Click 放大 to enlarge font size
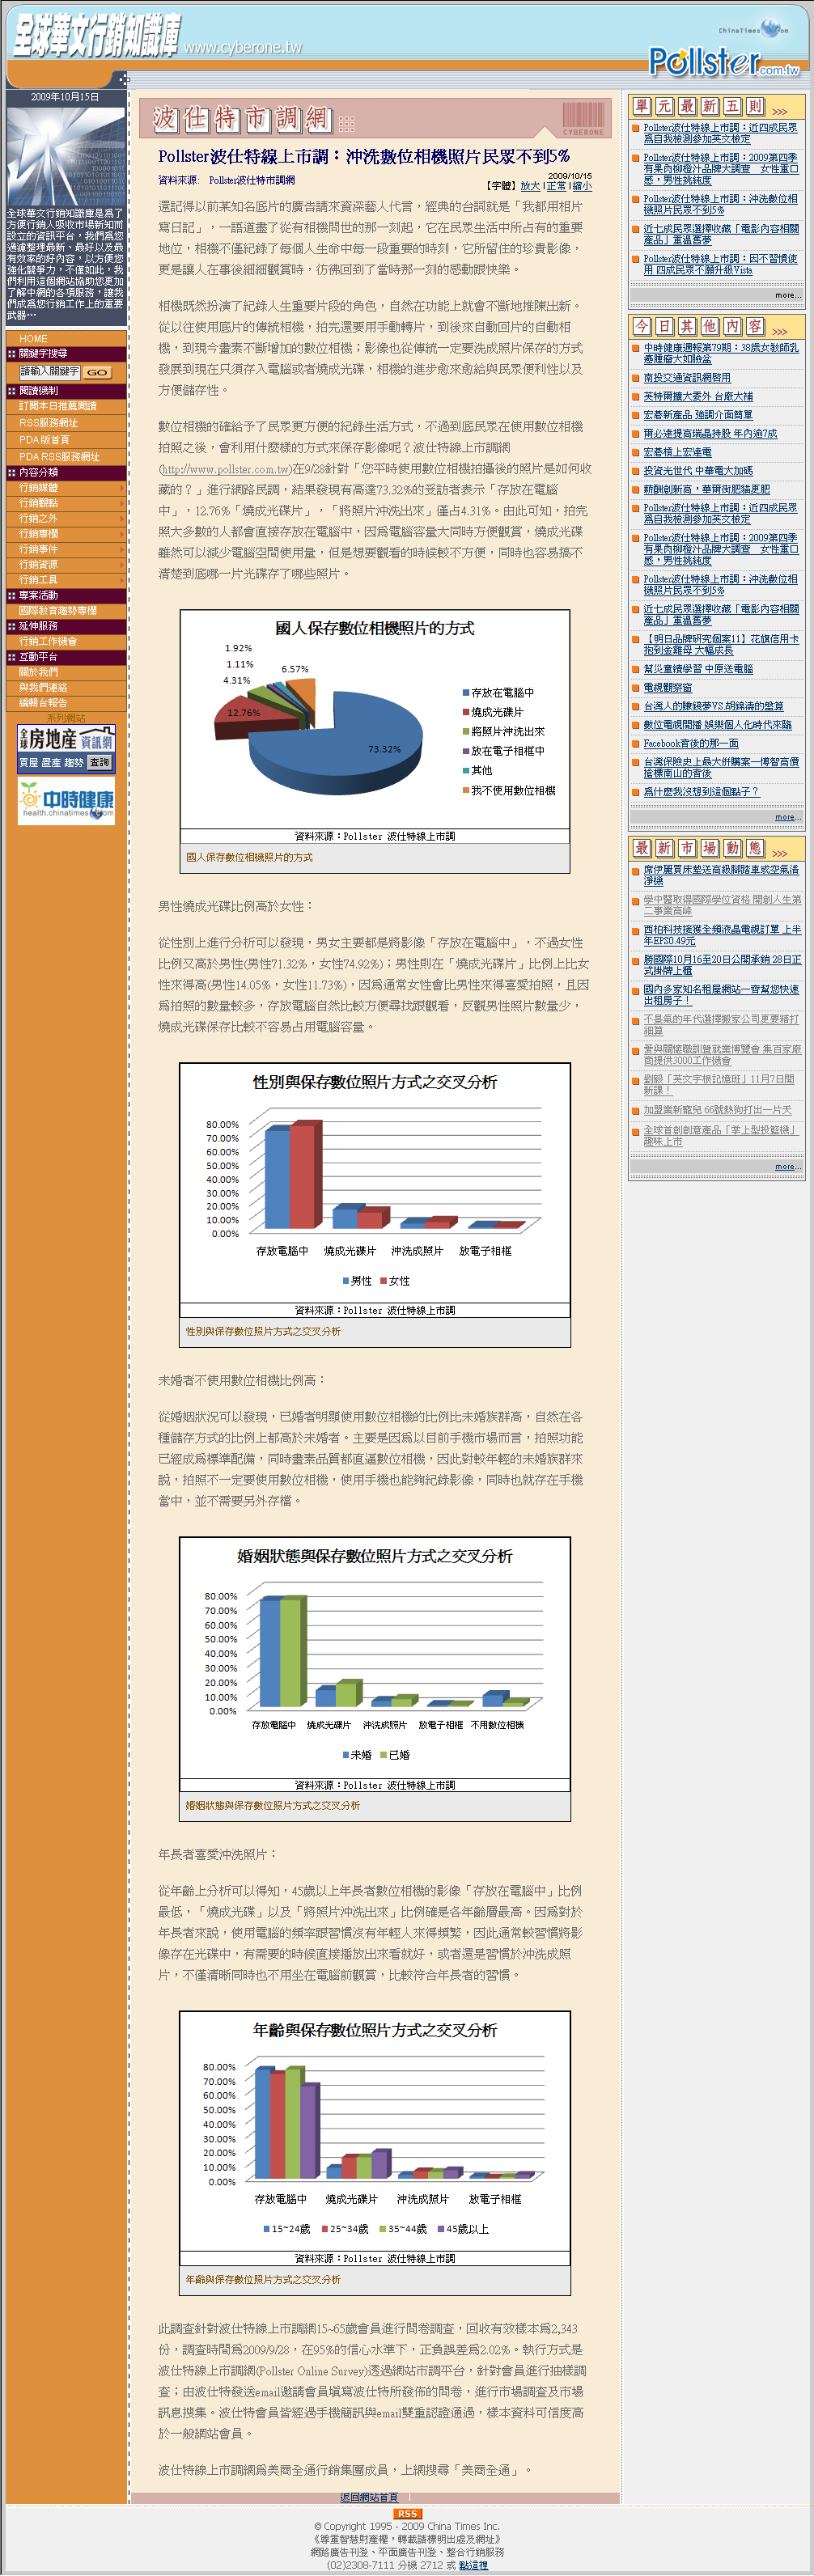Viewport: 814px width, 2576px height. pyautogui.click(x=530, y=186)
